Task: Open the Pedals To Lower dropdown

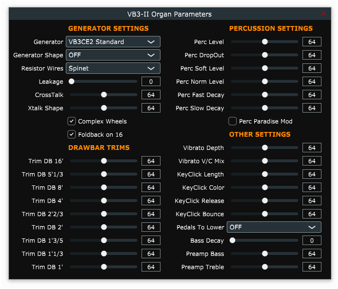Action: 274,227
